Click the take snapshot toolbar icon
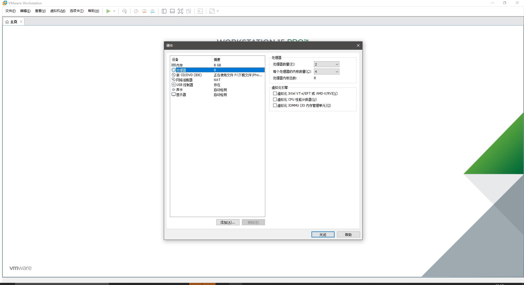 pos(136,11)
